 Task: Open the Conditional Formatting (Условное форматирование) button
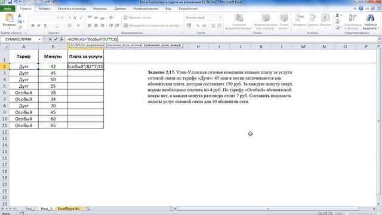click(x=238, y=21)
